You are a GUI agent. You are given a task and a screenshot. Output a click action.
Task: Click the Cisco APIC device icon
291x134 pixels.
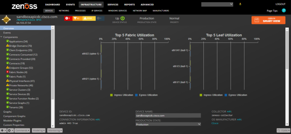(x=7, y=20)
